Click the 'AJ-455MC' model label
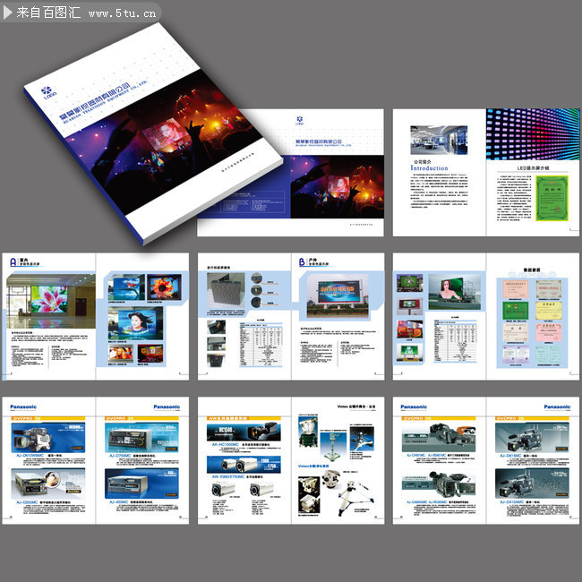 click(x=119, y=501)
